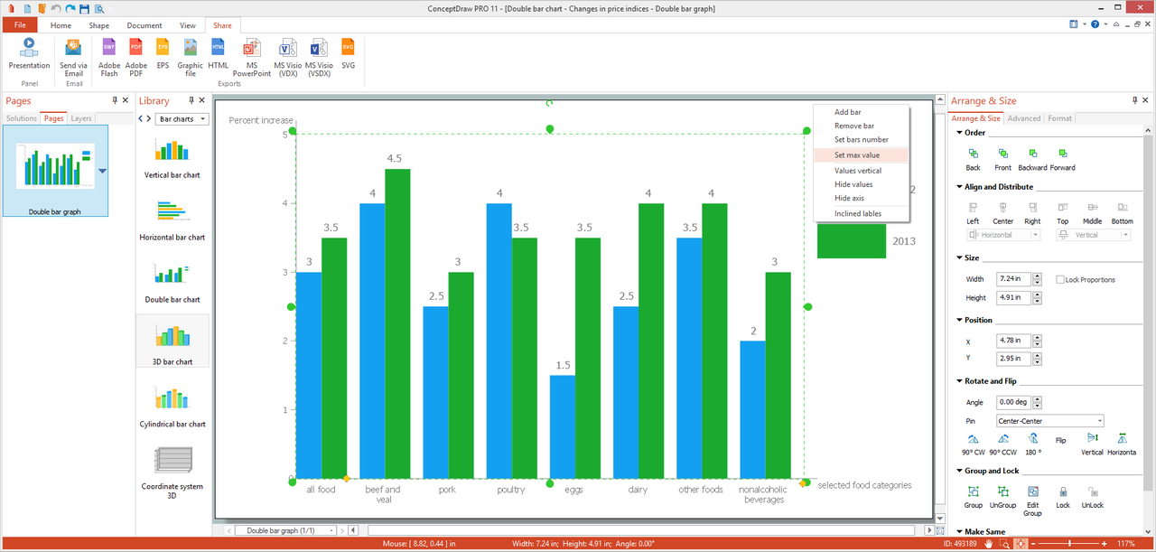Collapse the Align and Distribute section
The height and width of the screenshot is (552, 1156).
[959, 187]
